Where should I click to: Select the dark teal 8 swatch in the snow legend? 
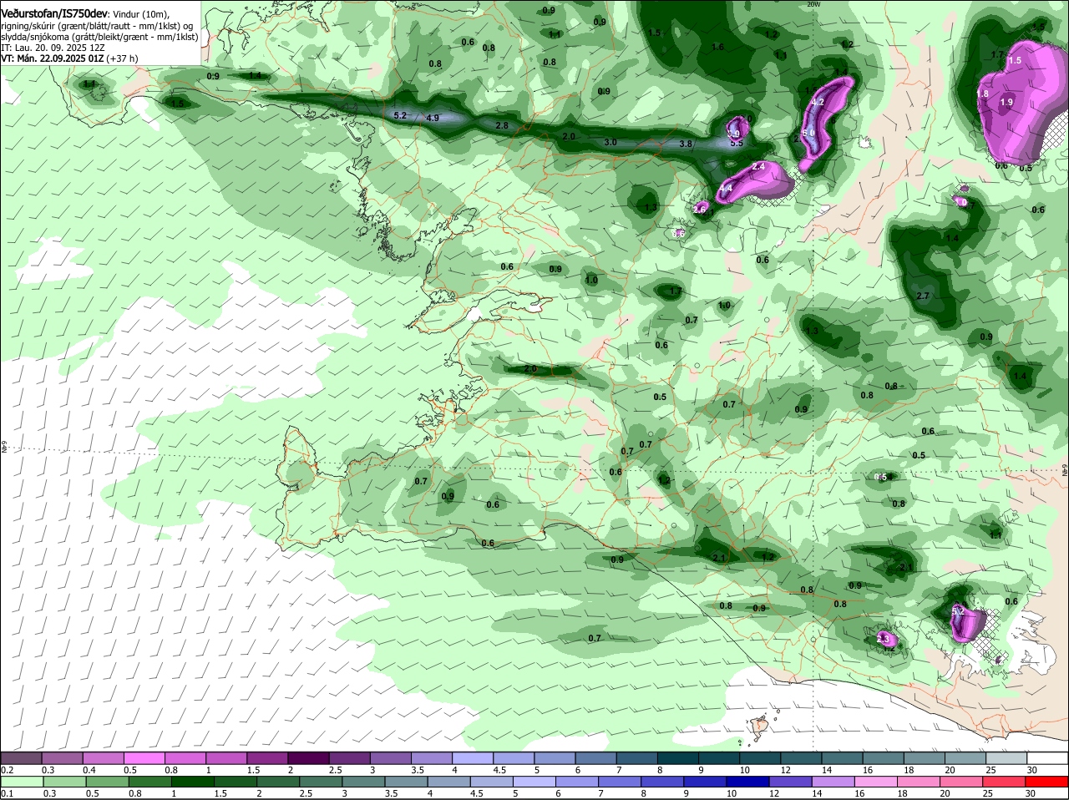tap(677, 757)
